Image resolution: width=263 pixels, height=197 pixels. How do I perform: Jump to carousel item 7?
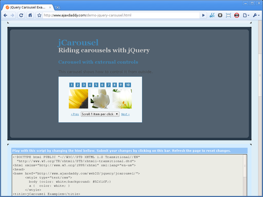click(108, 85)
